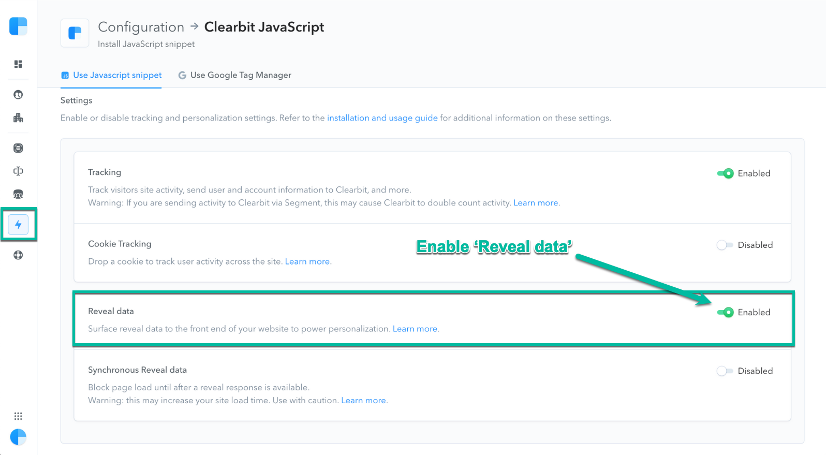Open the dashboard grid icon in sidebar

point(18,64)
